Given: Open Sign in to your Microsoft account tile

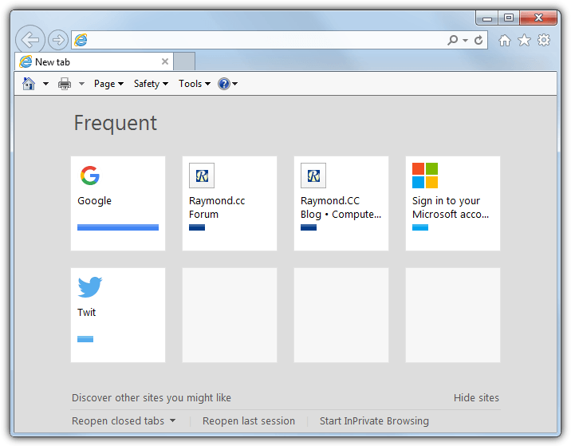Looking at the screenshot, I should tap(453, 203).
